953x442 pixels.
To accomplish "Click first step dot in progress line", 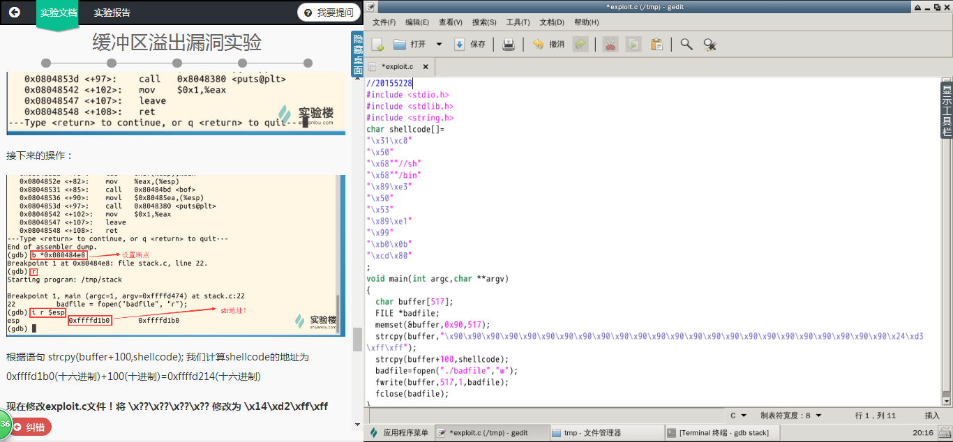I will coord(46,63).
